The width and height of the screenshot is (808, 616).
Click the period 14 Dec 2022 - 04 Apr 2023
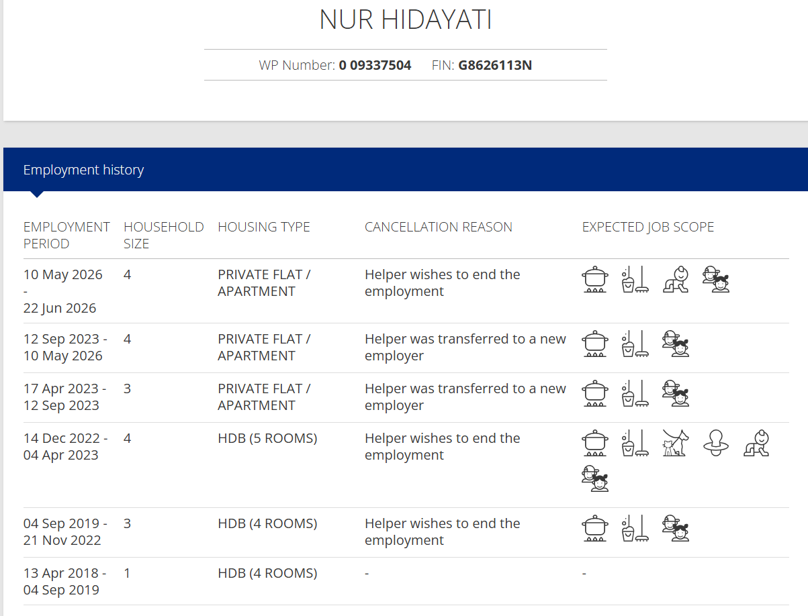coord(66,447)
